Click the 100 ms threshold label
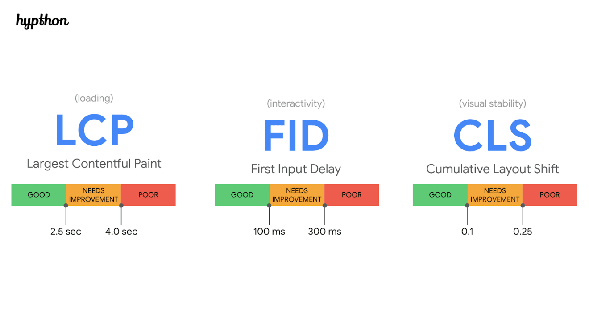This screenshot has height=331, width=589. pos(269,232)
